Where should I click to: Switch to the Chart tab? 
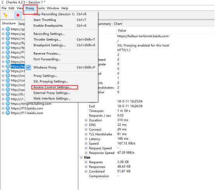(118, 24)
